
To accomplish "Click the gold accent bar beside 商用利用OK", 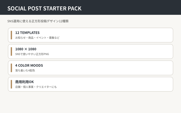I will (11, 84).
